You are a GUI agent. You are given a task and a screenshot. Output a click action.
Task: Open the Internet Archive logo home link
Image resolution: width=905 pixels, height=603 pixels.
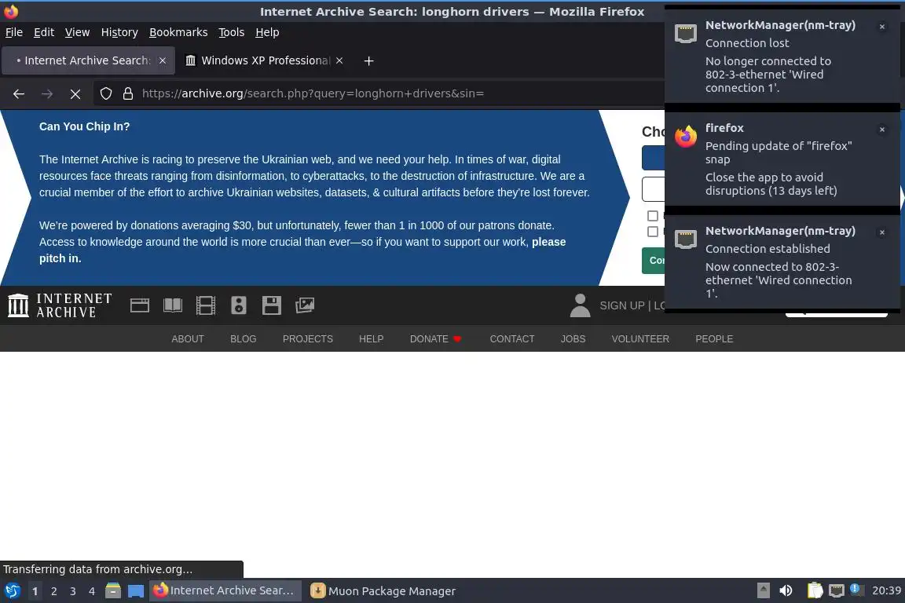[60, 305]
